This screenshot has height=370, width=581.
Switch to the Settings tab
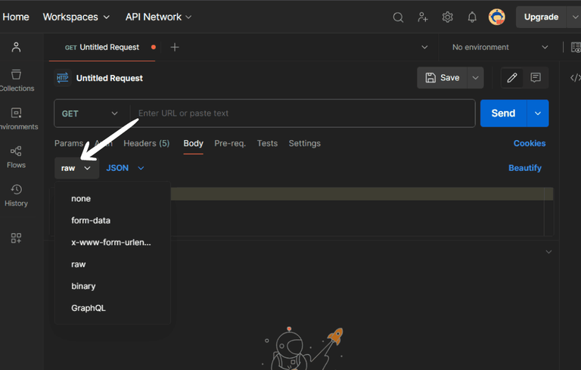click(305, 144)
